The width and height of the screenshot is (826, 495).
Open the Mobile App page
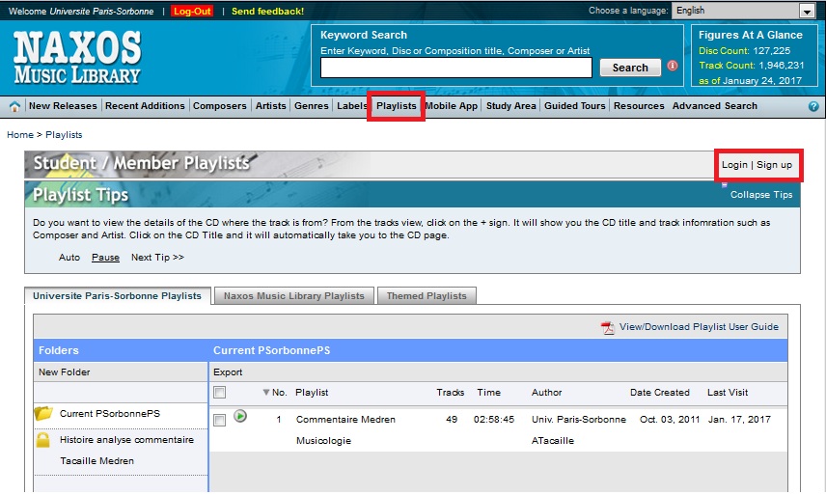(452, 106)
